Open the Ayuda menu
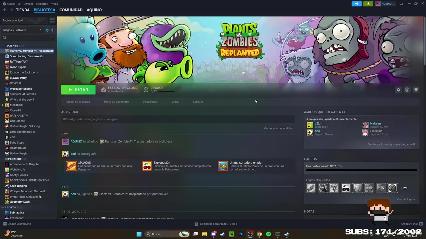 (54, 4)
